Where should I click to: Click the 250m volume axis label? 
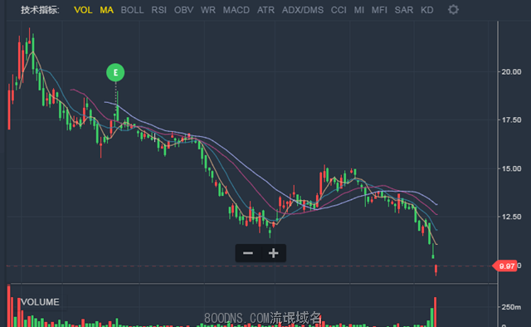pyautogui.click(x=511, y=307)
